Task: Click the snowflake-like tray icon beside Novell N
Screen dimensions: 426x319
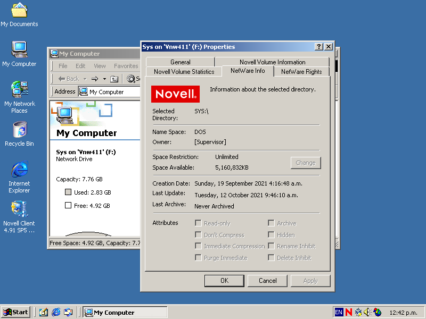Action: 358,312
